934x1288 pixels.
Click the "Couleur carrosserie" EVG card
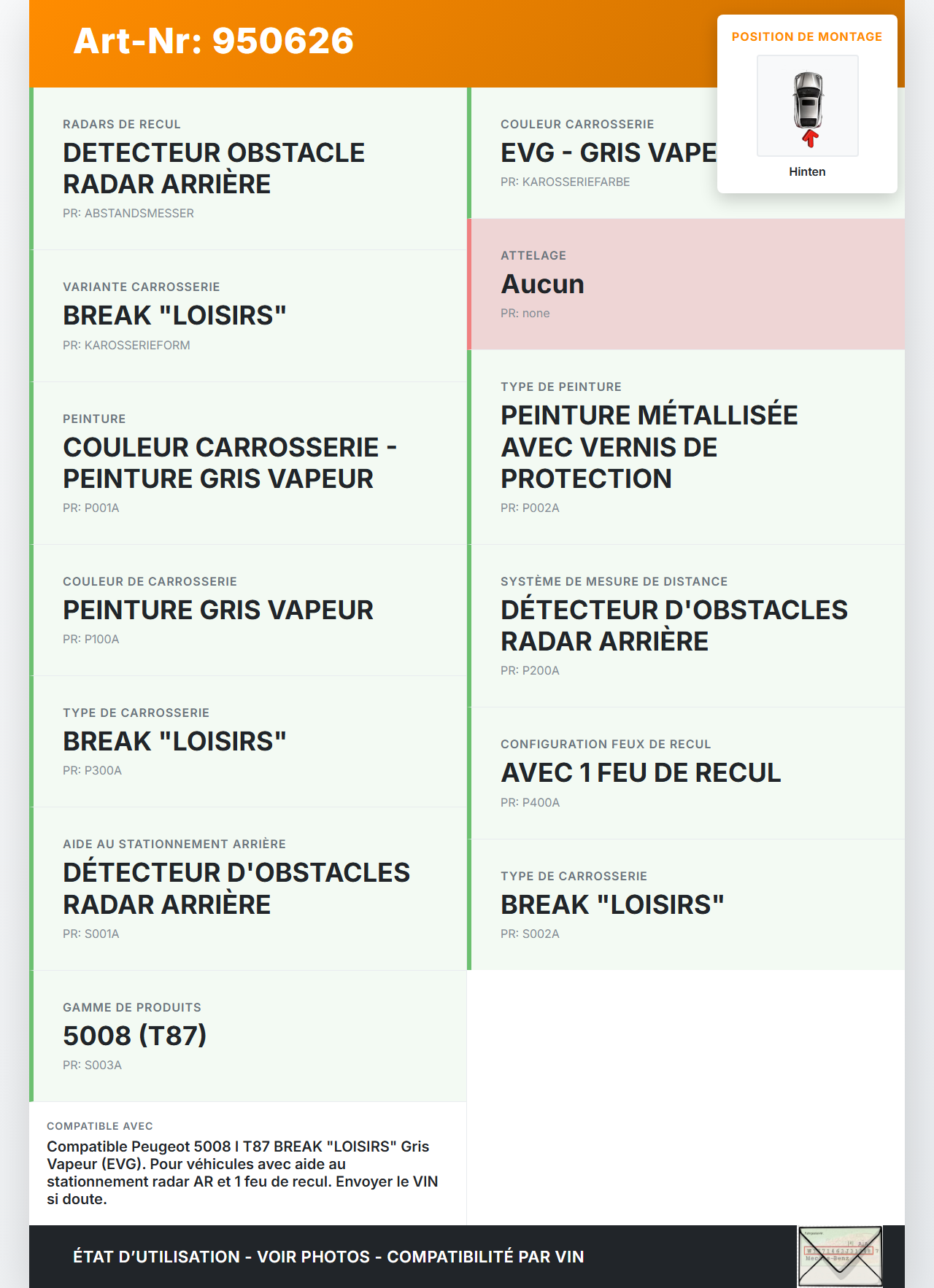[x=591, y=153]
